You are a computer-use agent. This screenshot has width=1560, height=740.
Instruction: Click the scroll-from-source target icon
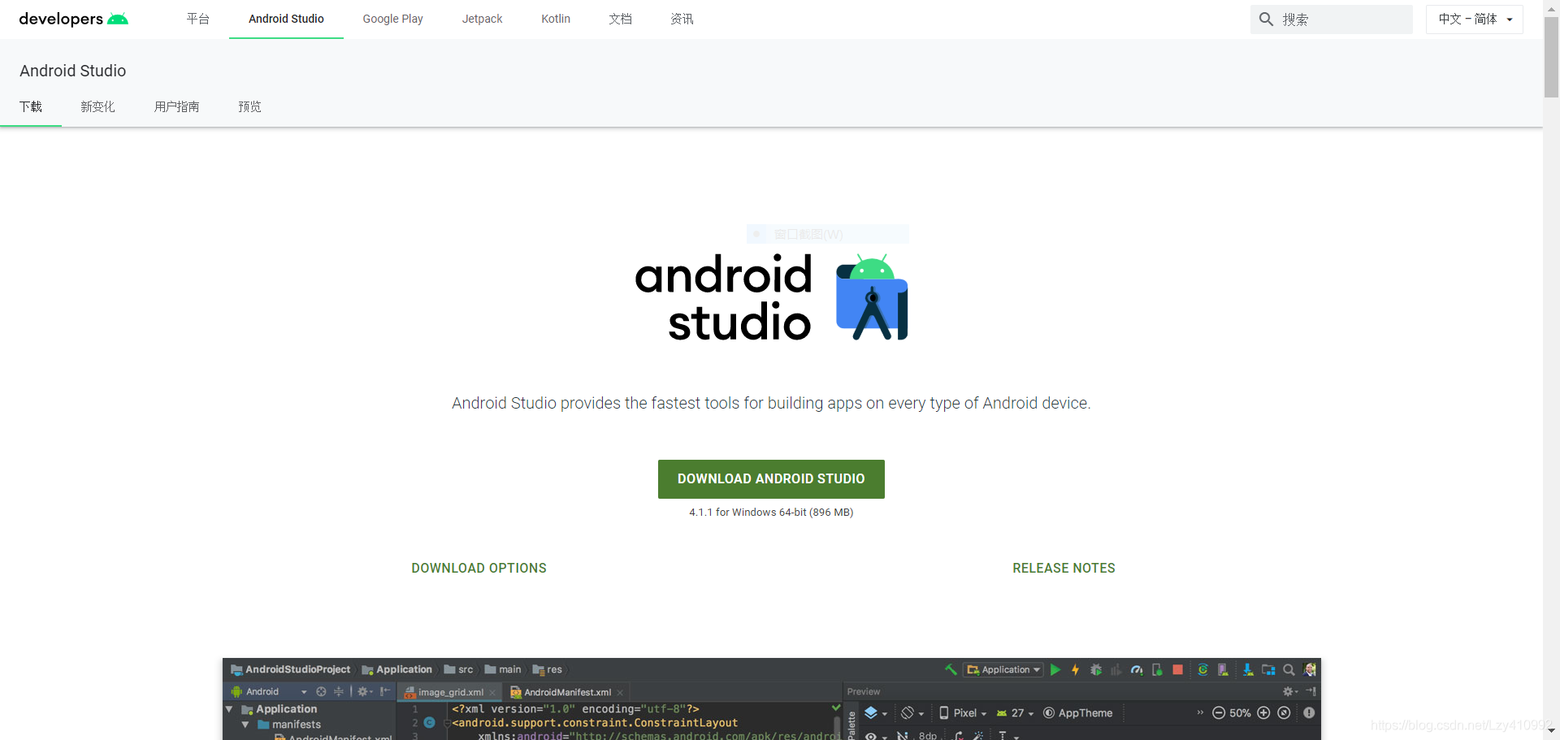coord(321,692)
